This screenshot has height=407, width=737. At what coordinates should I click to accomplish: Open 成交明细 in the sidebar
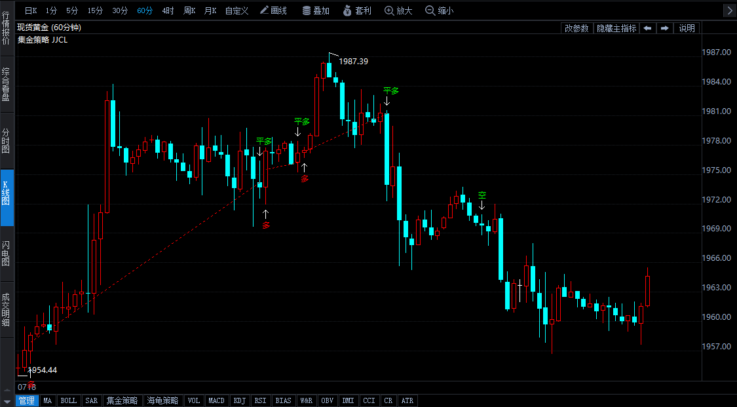(6, 310)
